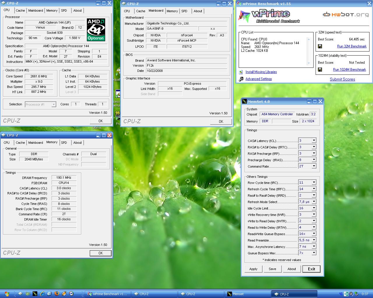Open the Max. Asynchrone Latency dropdown
373x298 pixels.
tap(314, 246)
